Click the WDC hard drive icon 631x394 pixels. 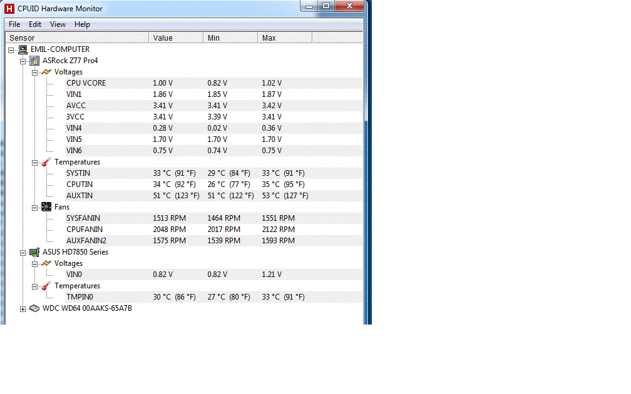34,308
